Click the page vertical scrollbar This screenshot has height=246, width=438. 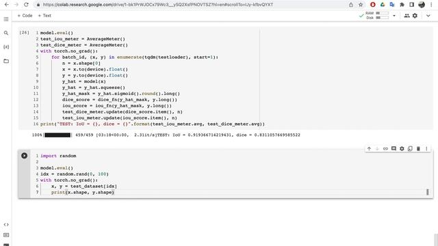(436, 239)
